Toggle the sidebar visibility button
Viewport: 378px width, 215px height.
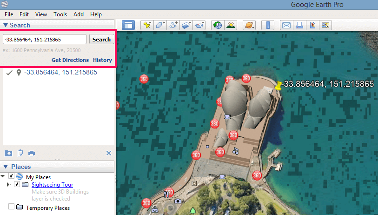click(x=128, y=25)
